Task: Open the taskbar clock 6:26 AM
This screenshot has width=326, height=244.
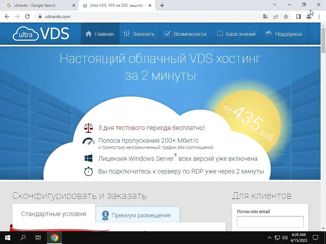Action: 299,238
